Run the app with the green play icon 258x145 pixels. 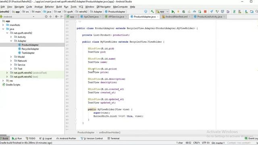tap(173, 12)
